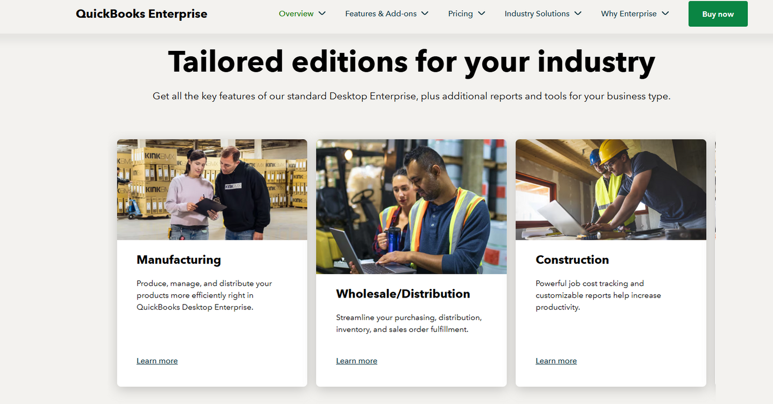Expand the Industry Solutions chevron

click(578, 13)
